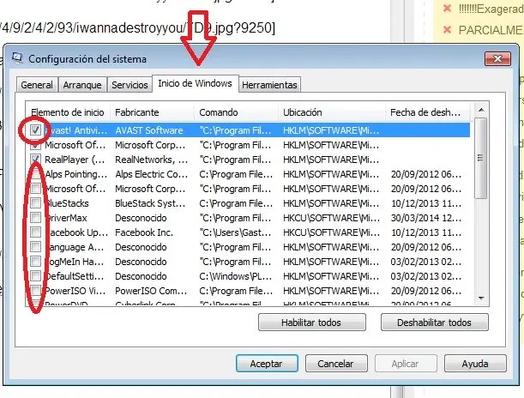Click the Aplicar button
Image resolution: width=524 pixels, height=398 pixels.
[406, 363]
